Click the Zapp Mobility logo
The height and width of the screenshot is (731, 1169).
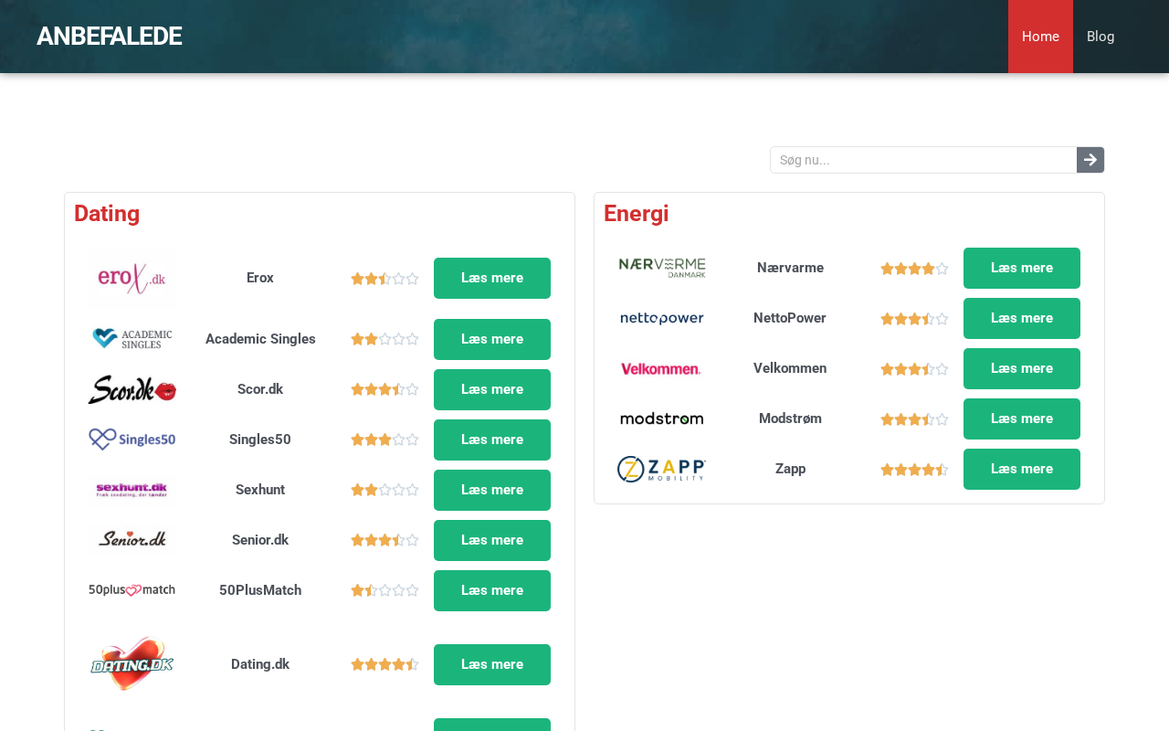point(661,470)
